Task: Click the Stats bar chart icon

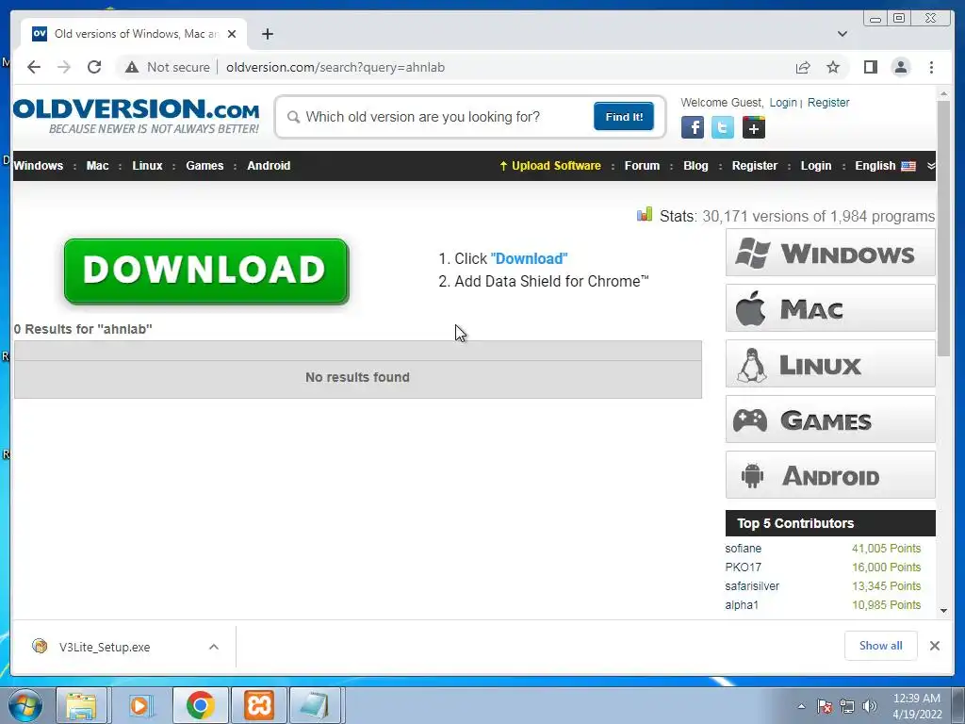Action: [645, 214]
